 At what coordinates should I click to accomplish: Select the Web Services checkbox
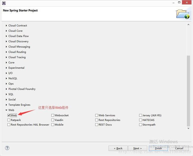[x=96, y=115]
